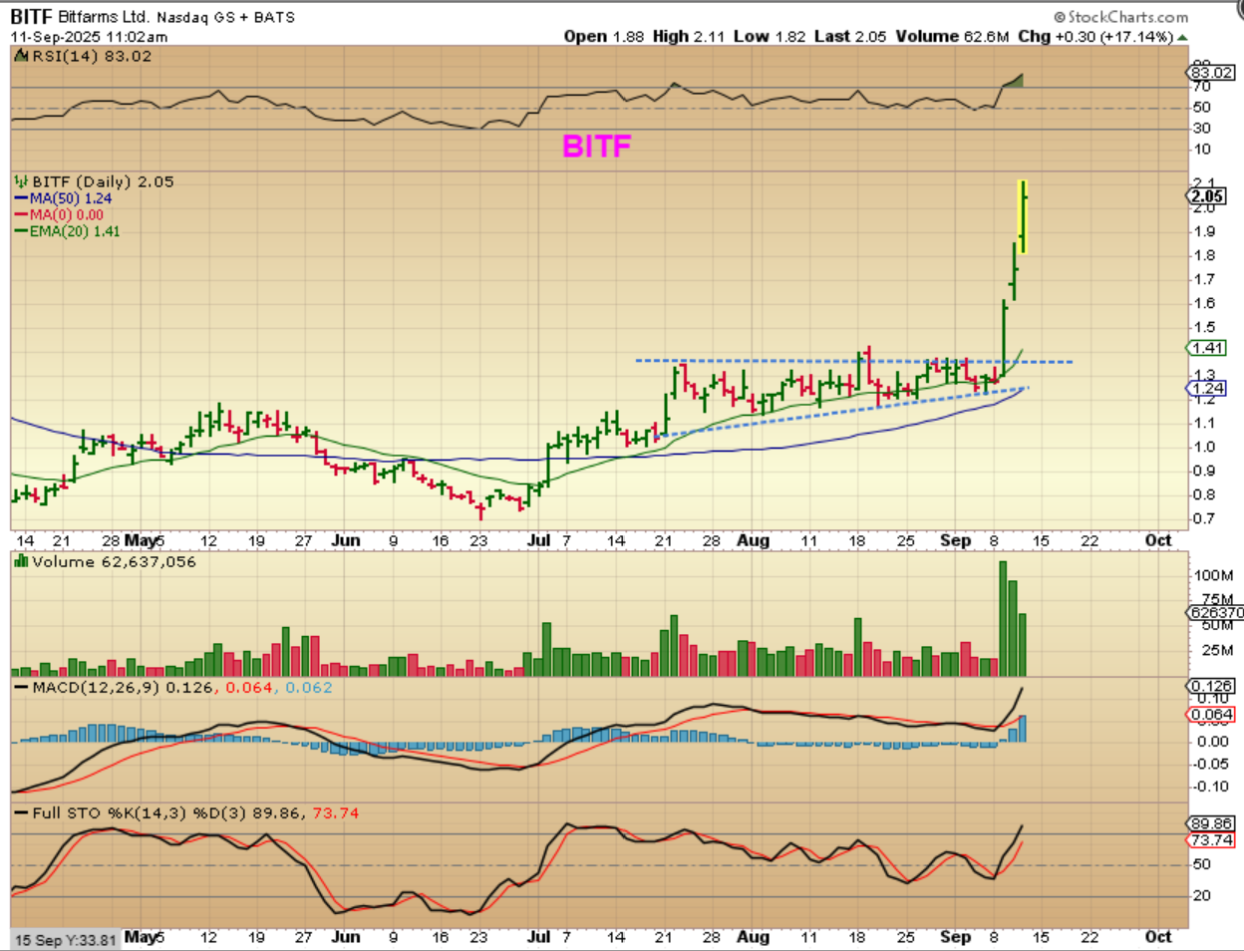Click the 100M volume axis label

1213,575
